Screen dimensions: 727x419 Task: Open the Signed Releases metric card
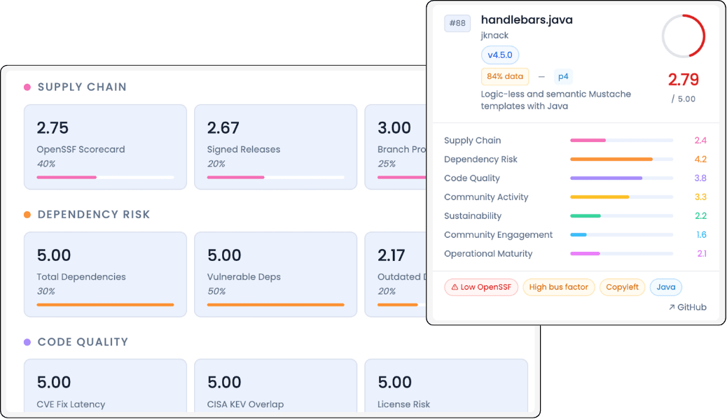(275, 147)
